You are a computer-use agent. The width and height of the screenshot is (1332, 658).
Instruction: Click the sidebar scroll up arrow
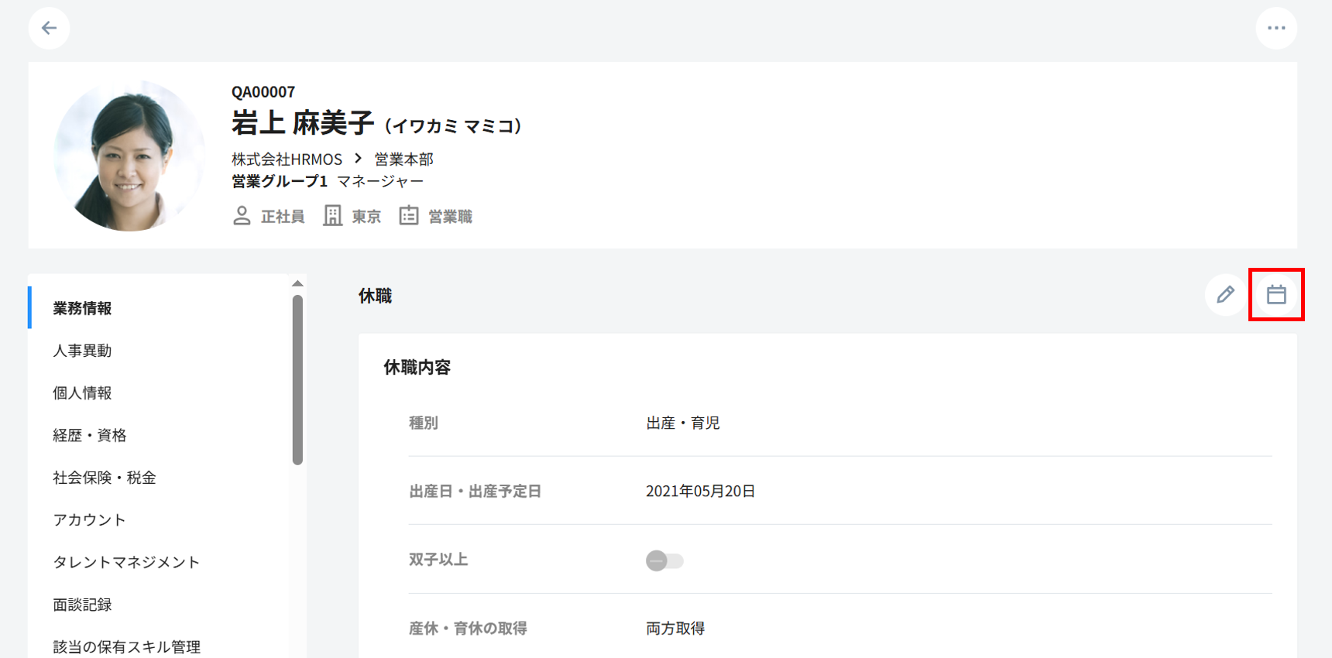click(x=297, y=283)
